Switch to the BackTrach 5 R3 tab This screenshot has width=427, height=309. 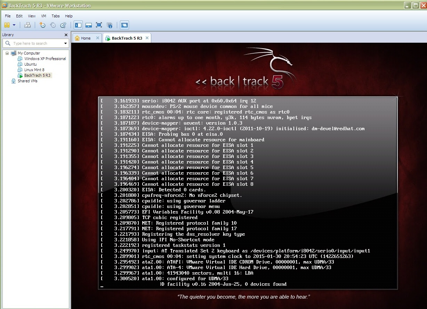[127, 38]
